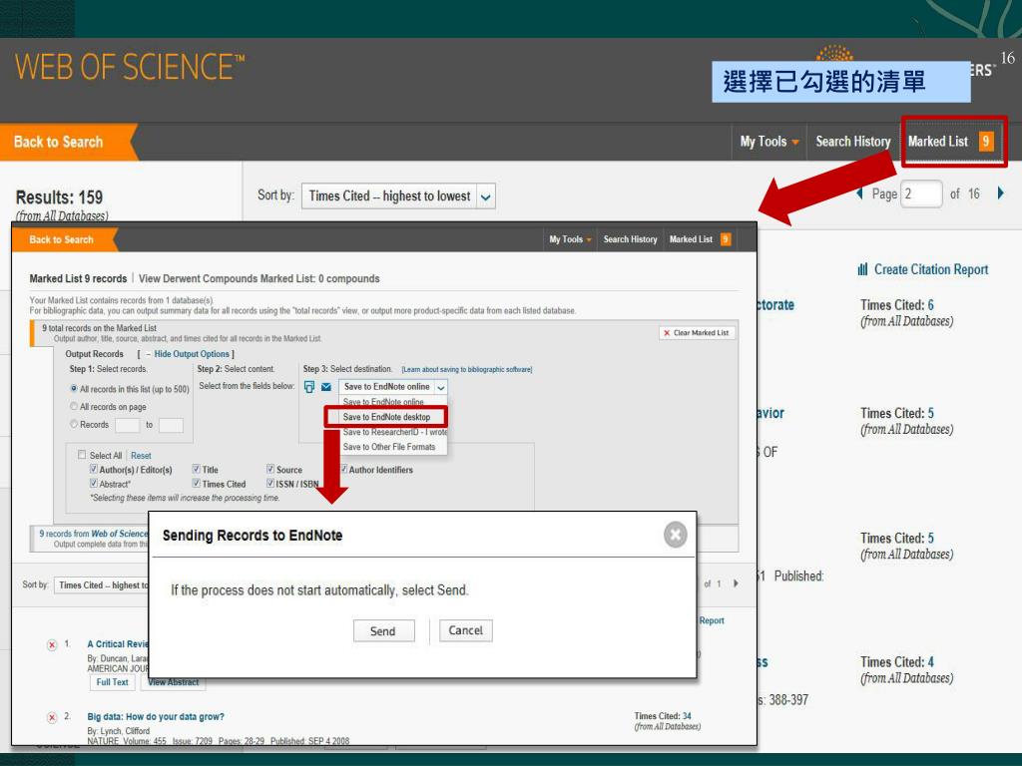
Task: Click the Page number field showing 2
Action: 921,194
